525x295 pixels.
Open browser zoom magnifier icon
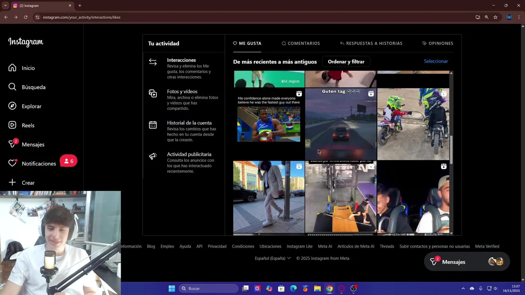tap(486, 17)
